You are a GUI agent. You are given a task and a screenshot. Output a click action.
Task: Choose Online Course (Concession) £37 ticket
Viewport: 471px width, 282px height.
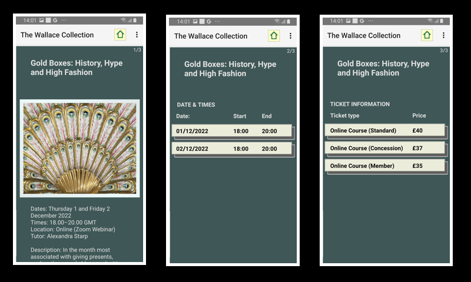tap(385, 148)
